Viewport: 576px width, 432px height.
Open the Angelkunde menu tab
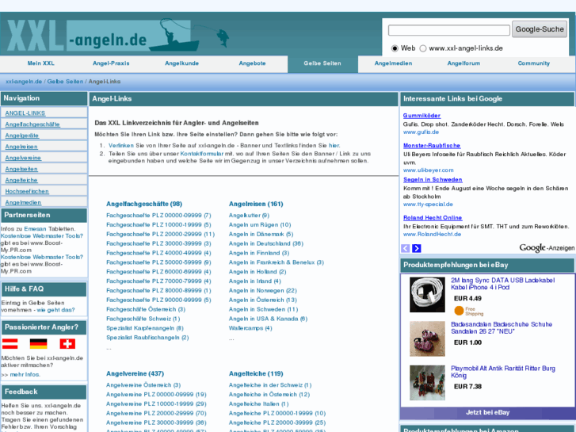pos(182,63)
